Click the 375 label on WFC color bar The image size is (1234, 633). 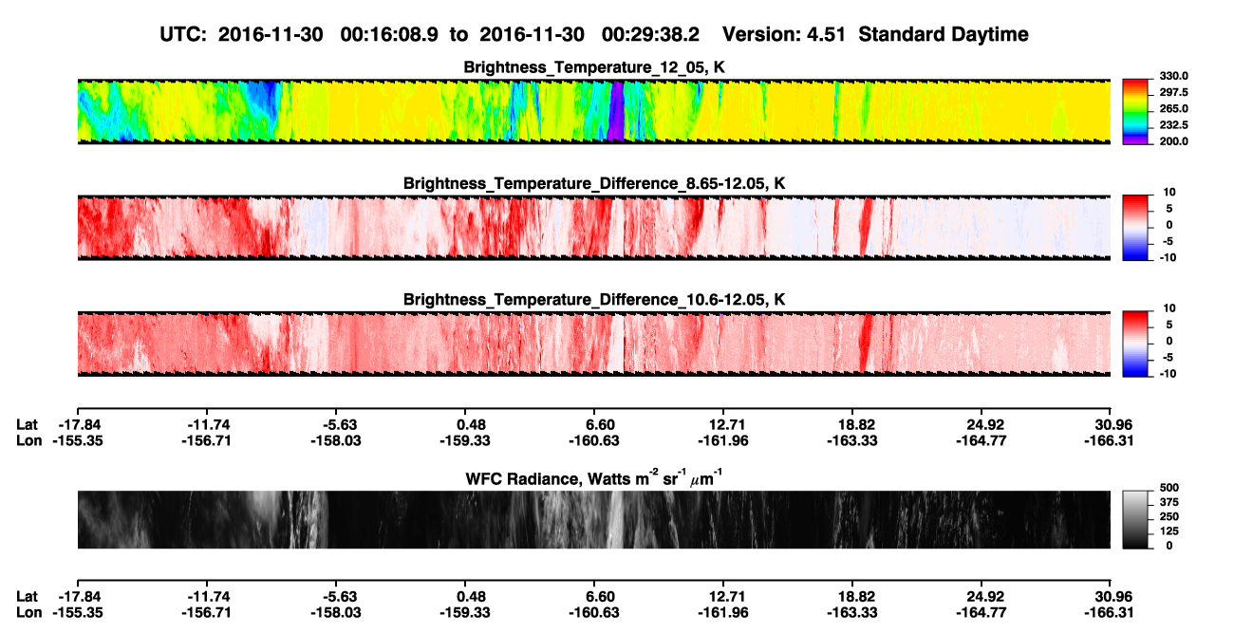(x=1168, y=502)
